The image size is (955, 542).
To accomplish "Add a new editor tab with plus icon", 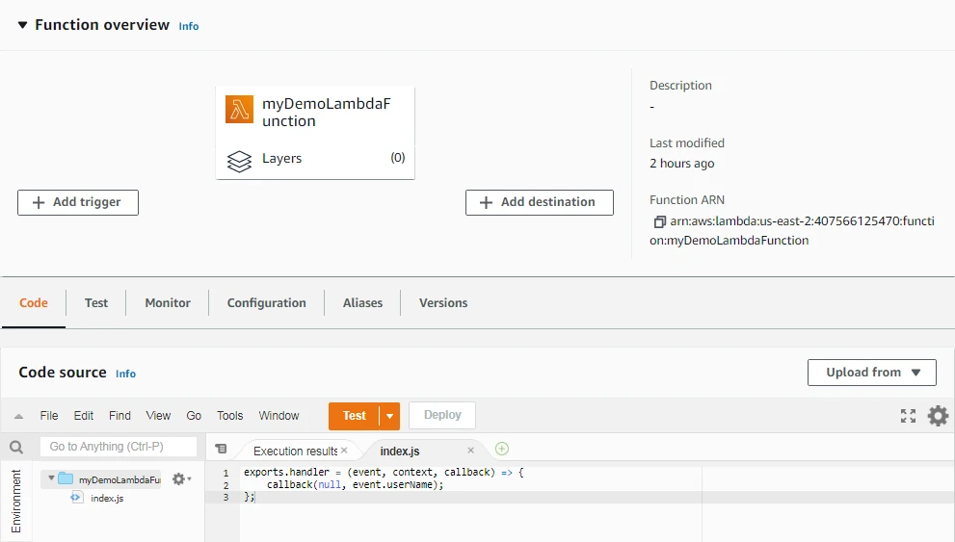I will click(501, 449).
